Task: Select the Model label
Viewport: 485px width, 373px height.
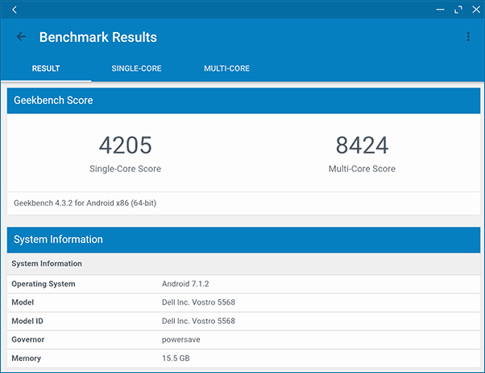Action: [23, 302]
